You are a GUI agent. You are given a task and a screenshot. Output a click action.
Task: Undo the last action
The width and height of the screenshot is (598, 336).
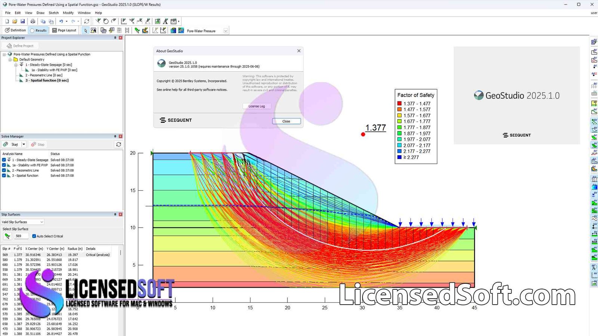tap(61, 21)
